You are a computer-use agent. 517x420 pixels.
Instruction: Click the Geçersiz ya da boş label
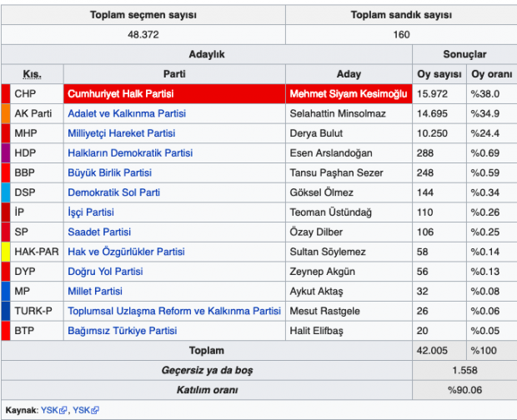point(207,371)
